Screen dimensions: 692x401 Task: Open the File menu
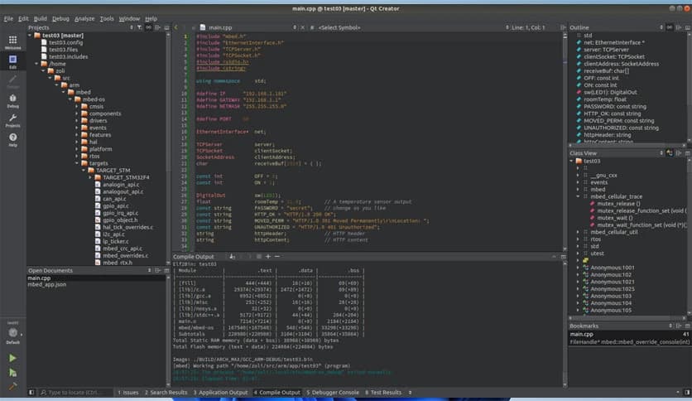click(x=8, y=18)
